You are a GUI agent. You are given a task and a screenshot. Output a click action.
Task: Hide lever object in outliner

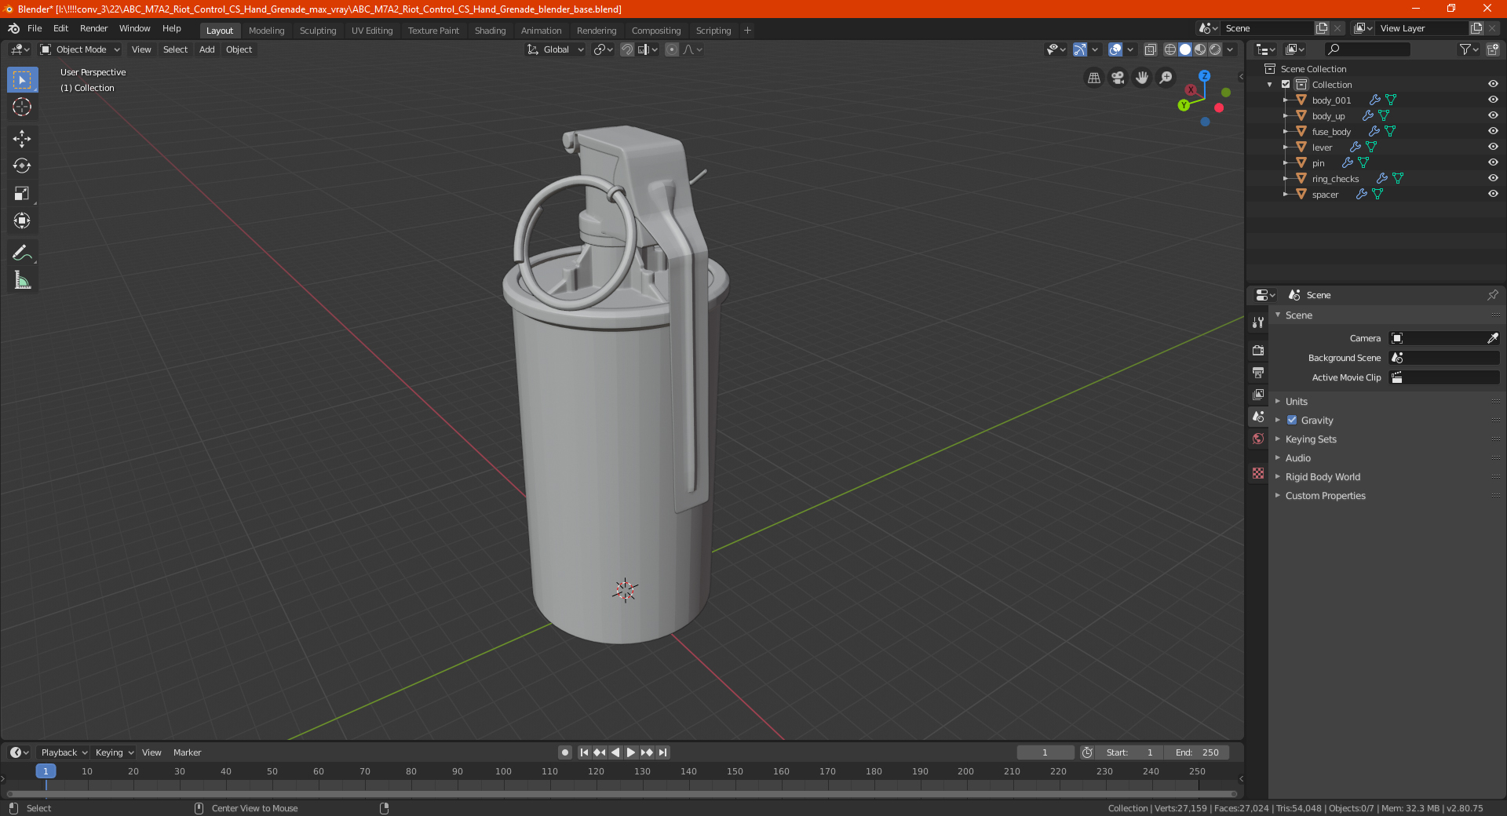[x=1493, y=147]
